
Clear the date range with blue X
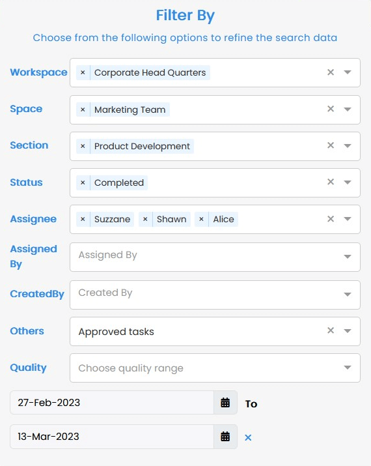click(x=248, y=437)
